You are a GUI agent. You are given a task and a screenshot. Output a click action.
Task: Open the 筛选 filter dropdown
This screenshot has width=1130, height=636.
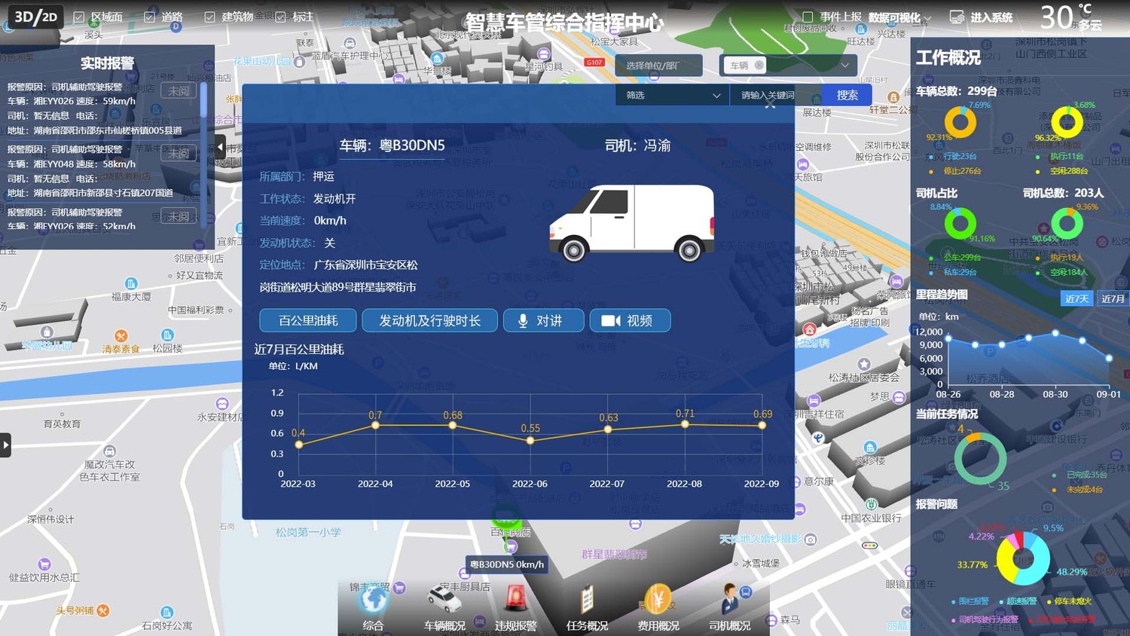pos(670,95)
